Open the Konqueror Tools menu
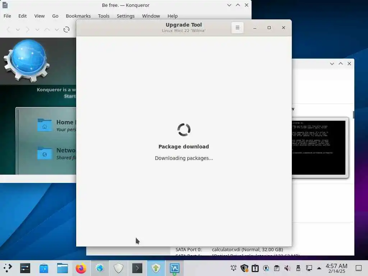Screen dimensions: 368x276 coord(104,16)
